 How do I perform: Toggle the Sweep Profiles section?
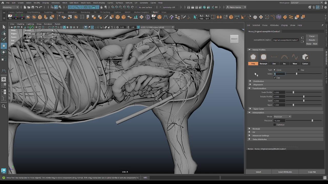click(x=285, y=50)
